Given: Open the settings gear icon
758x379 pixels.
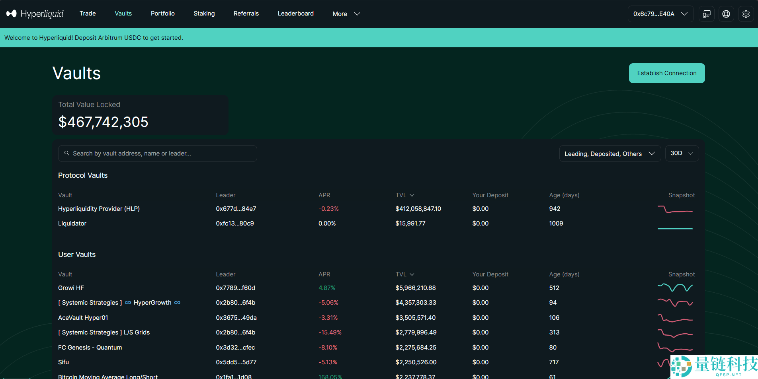Looking at the screenshot, I should click(746, 14).
